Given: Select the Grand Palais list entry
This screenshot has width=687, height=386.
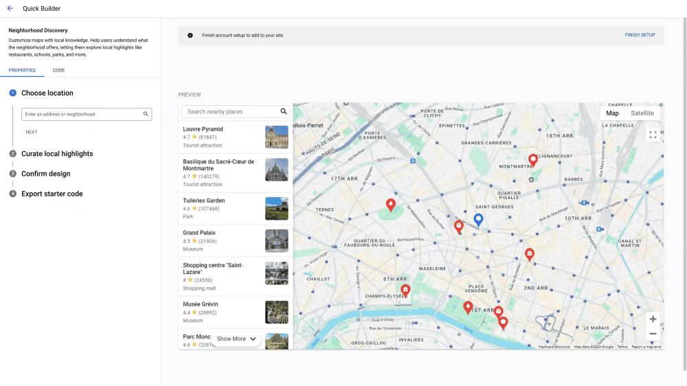Looking at the screenshot, I should (x=235, y=241).
